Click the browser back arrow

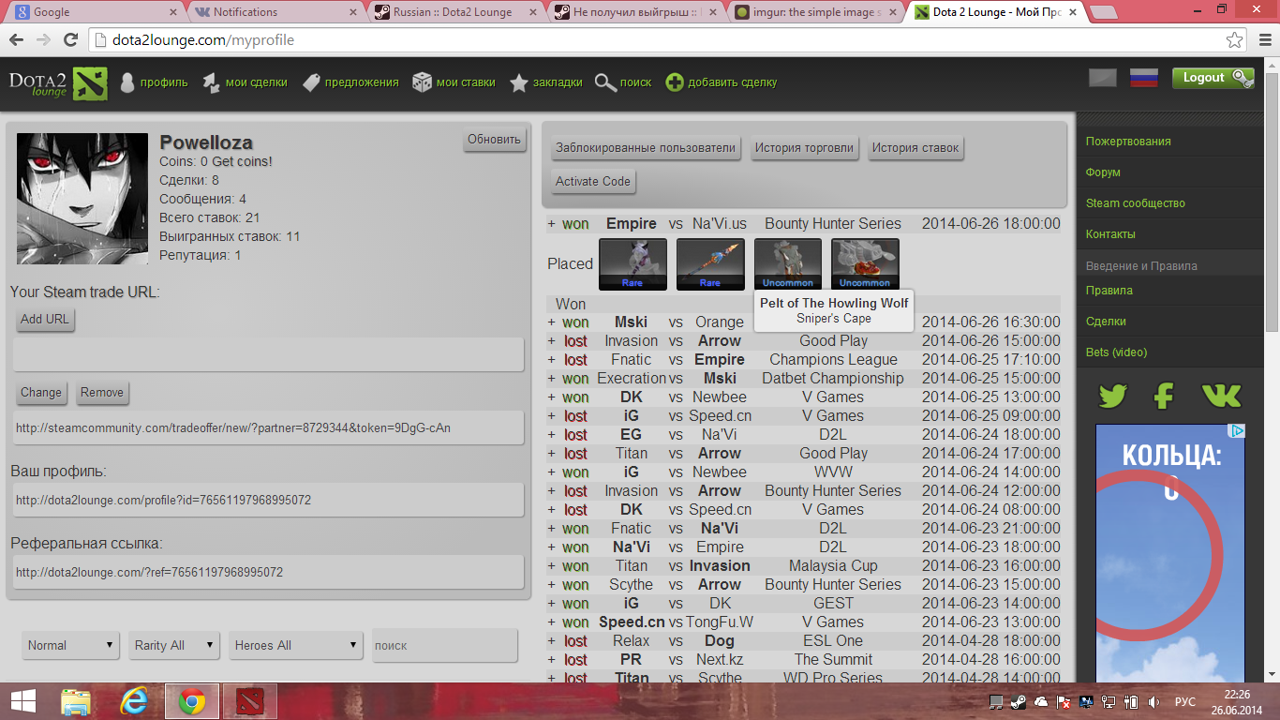16,40
